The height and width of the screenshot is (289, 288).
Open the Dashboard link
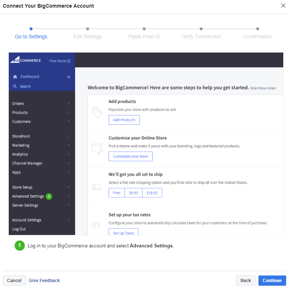[30, 77]
